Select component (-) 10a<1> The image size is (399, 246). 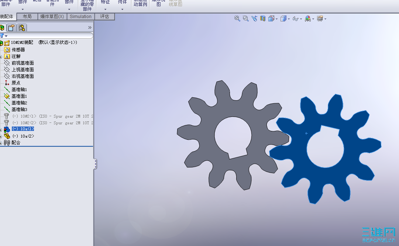(23, 129)
